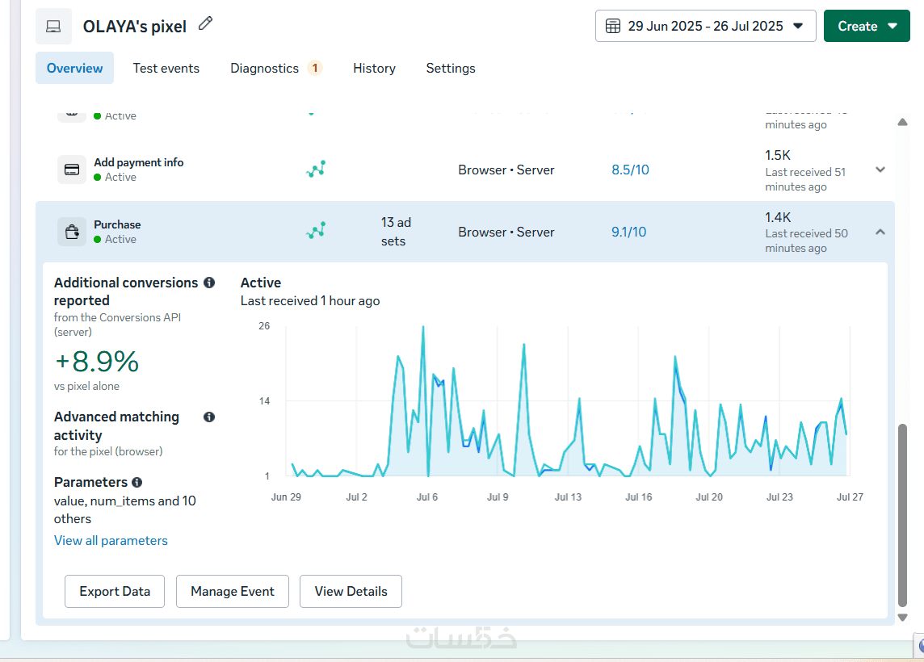Screen dimensions: 924x662
Task: Click the View Details button
Action: 351,591
